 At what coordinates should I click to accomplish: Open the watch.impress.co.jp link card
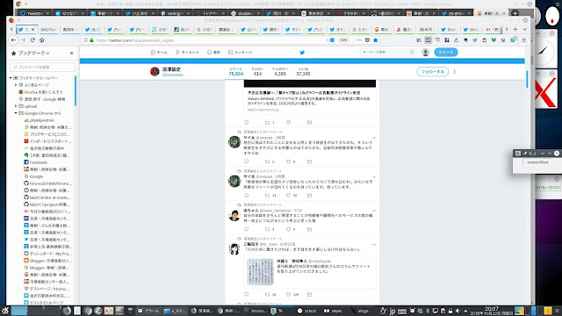[310, 97]
